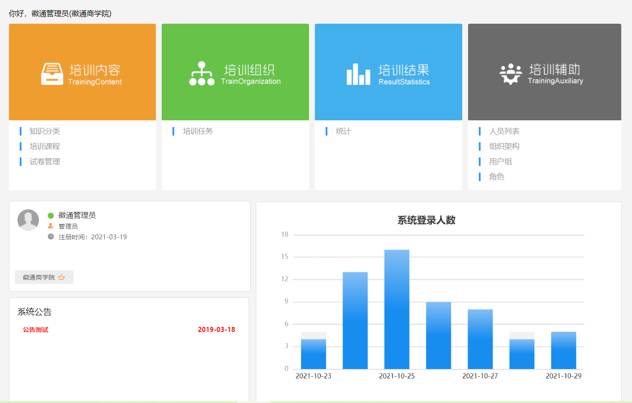Click the Result Statistics bar chart icon
The image size is (632, 403).
tap(358, 74)
